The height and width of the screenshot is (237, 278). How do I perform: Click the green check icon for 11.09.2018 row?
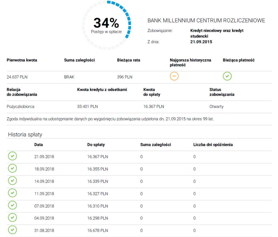pos(12,193)
